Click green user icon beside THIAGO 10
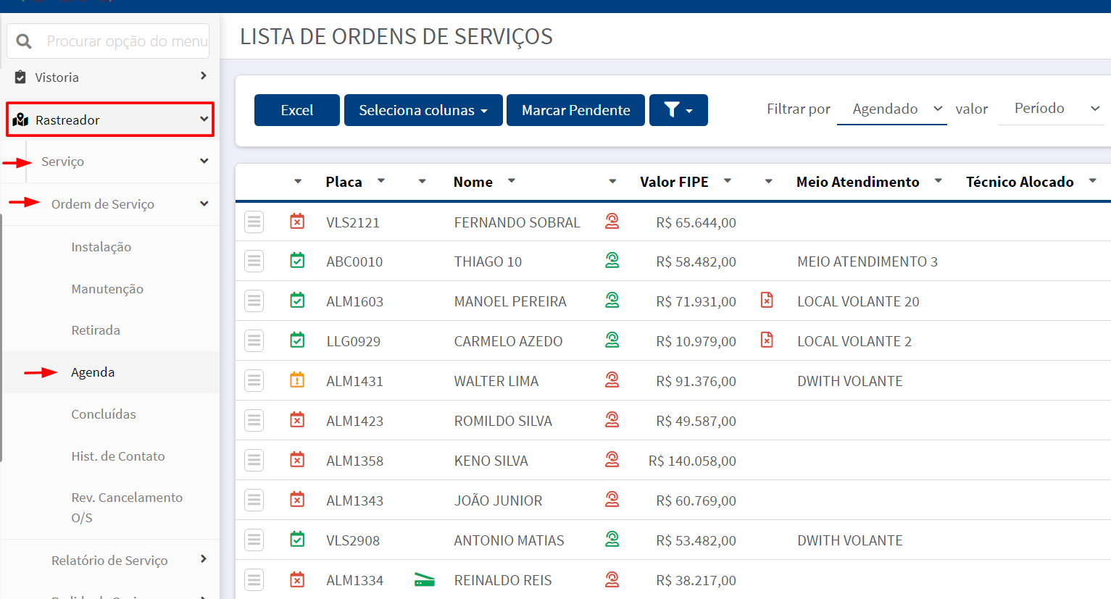 tap(612, 261)
